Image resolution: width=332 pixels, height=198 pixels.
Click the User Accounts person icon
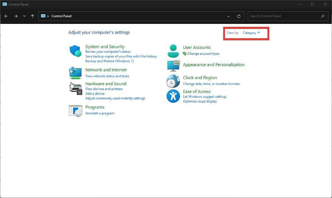point(173,51)
